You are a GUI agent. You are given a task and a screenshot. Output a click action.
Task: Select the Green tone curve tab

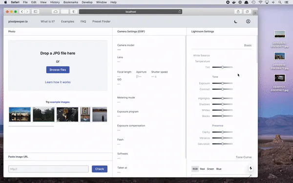[x=210, y=169]
